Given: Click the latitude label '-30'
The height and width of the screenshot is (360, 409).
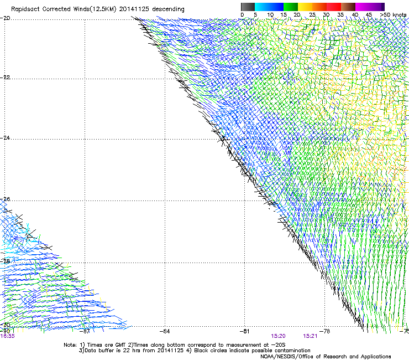Looking at the screenshot, I should [x=5, y=325].
